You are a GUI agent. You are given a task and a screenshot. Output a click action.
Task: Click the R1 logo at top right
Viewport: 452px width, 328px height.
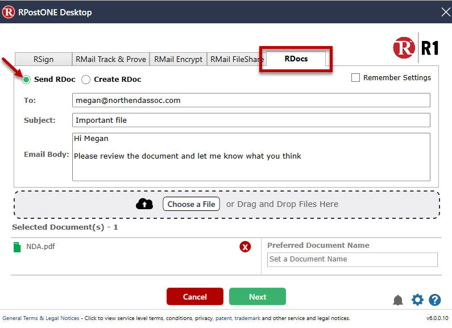416,48
